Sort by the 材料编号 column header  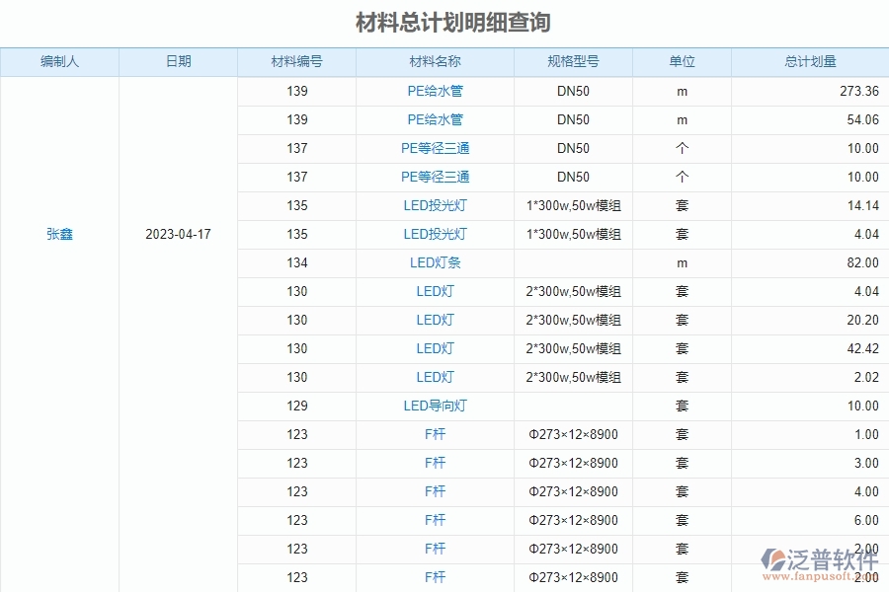pos(296,61)
